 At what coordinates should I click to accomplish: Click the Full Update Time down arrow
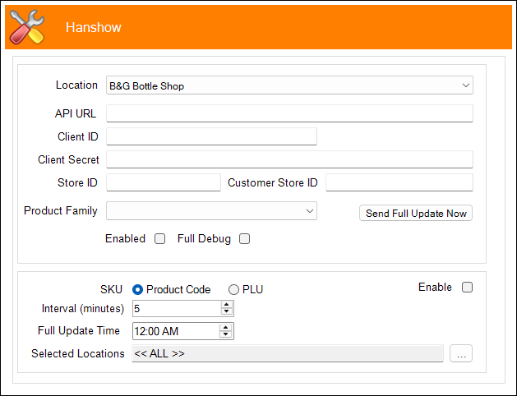click(227, 334)
